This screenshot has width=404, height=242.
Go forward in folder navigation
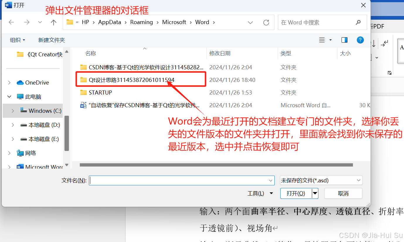click(27, 22)
